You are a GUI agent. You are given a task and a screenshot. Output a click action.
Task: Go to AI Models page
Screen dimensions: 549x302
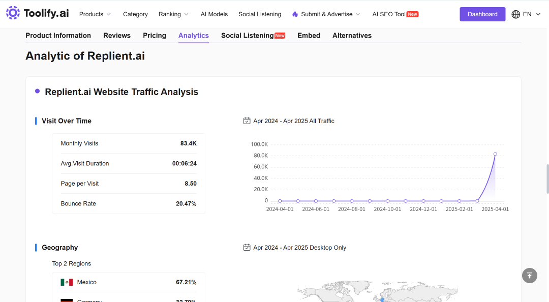215,14
